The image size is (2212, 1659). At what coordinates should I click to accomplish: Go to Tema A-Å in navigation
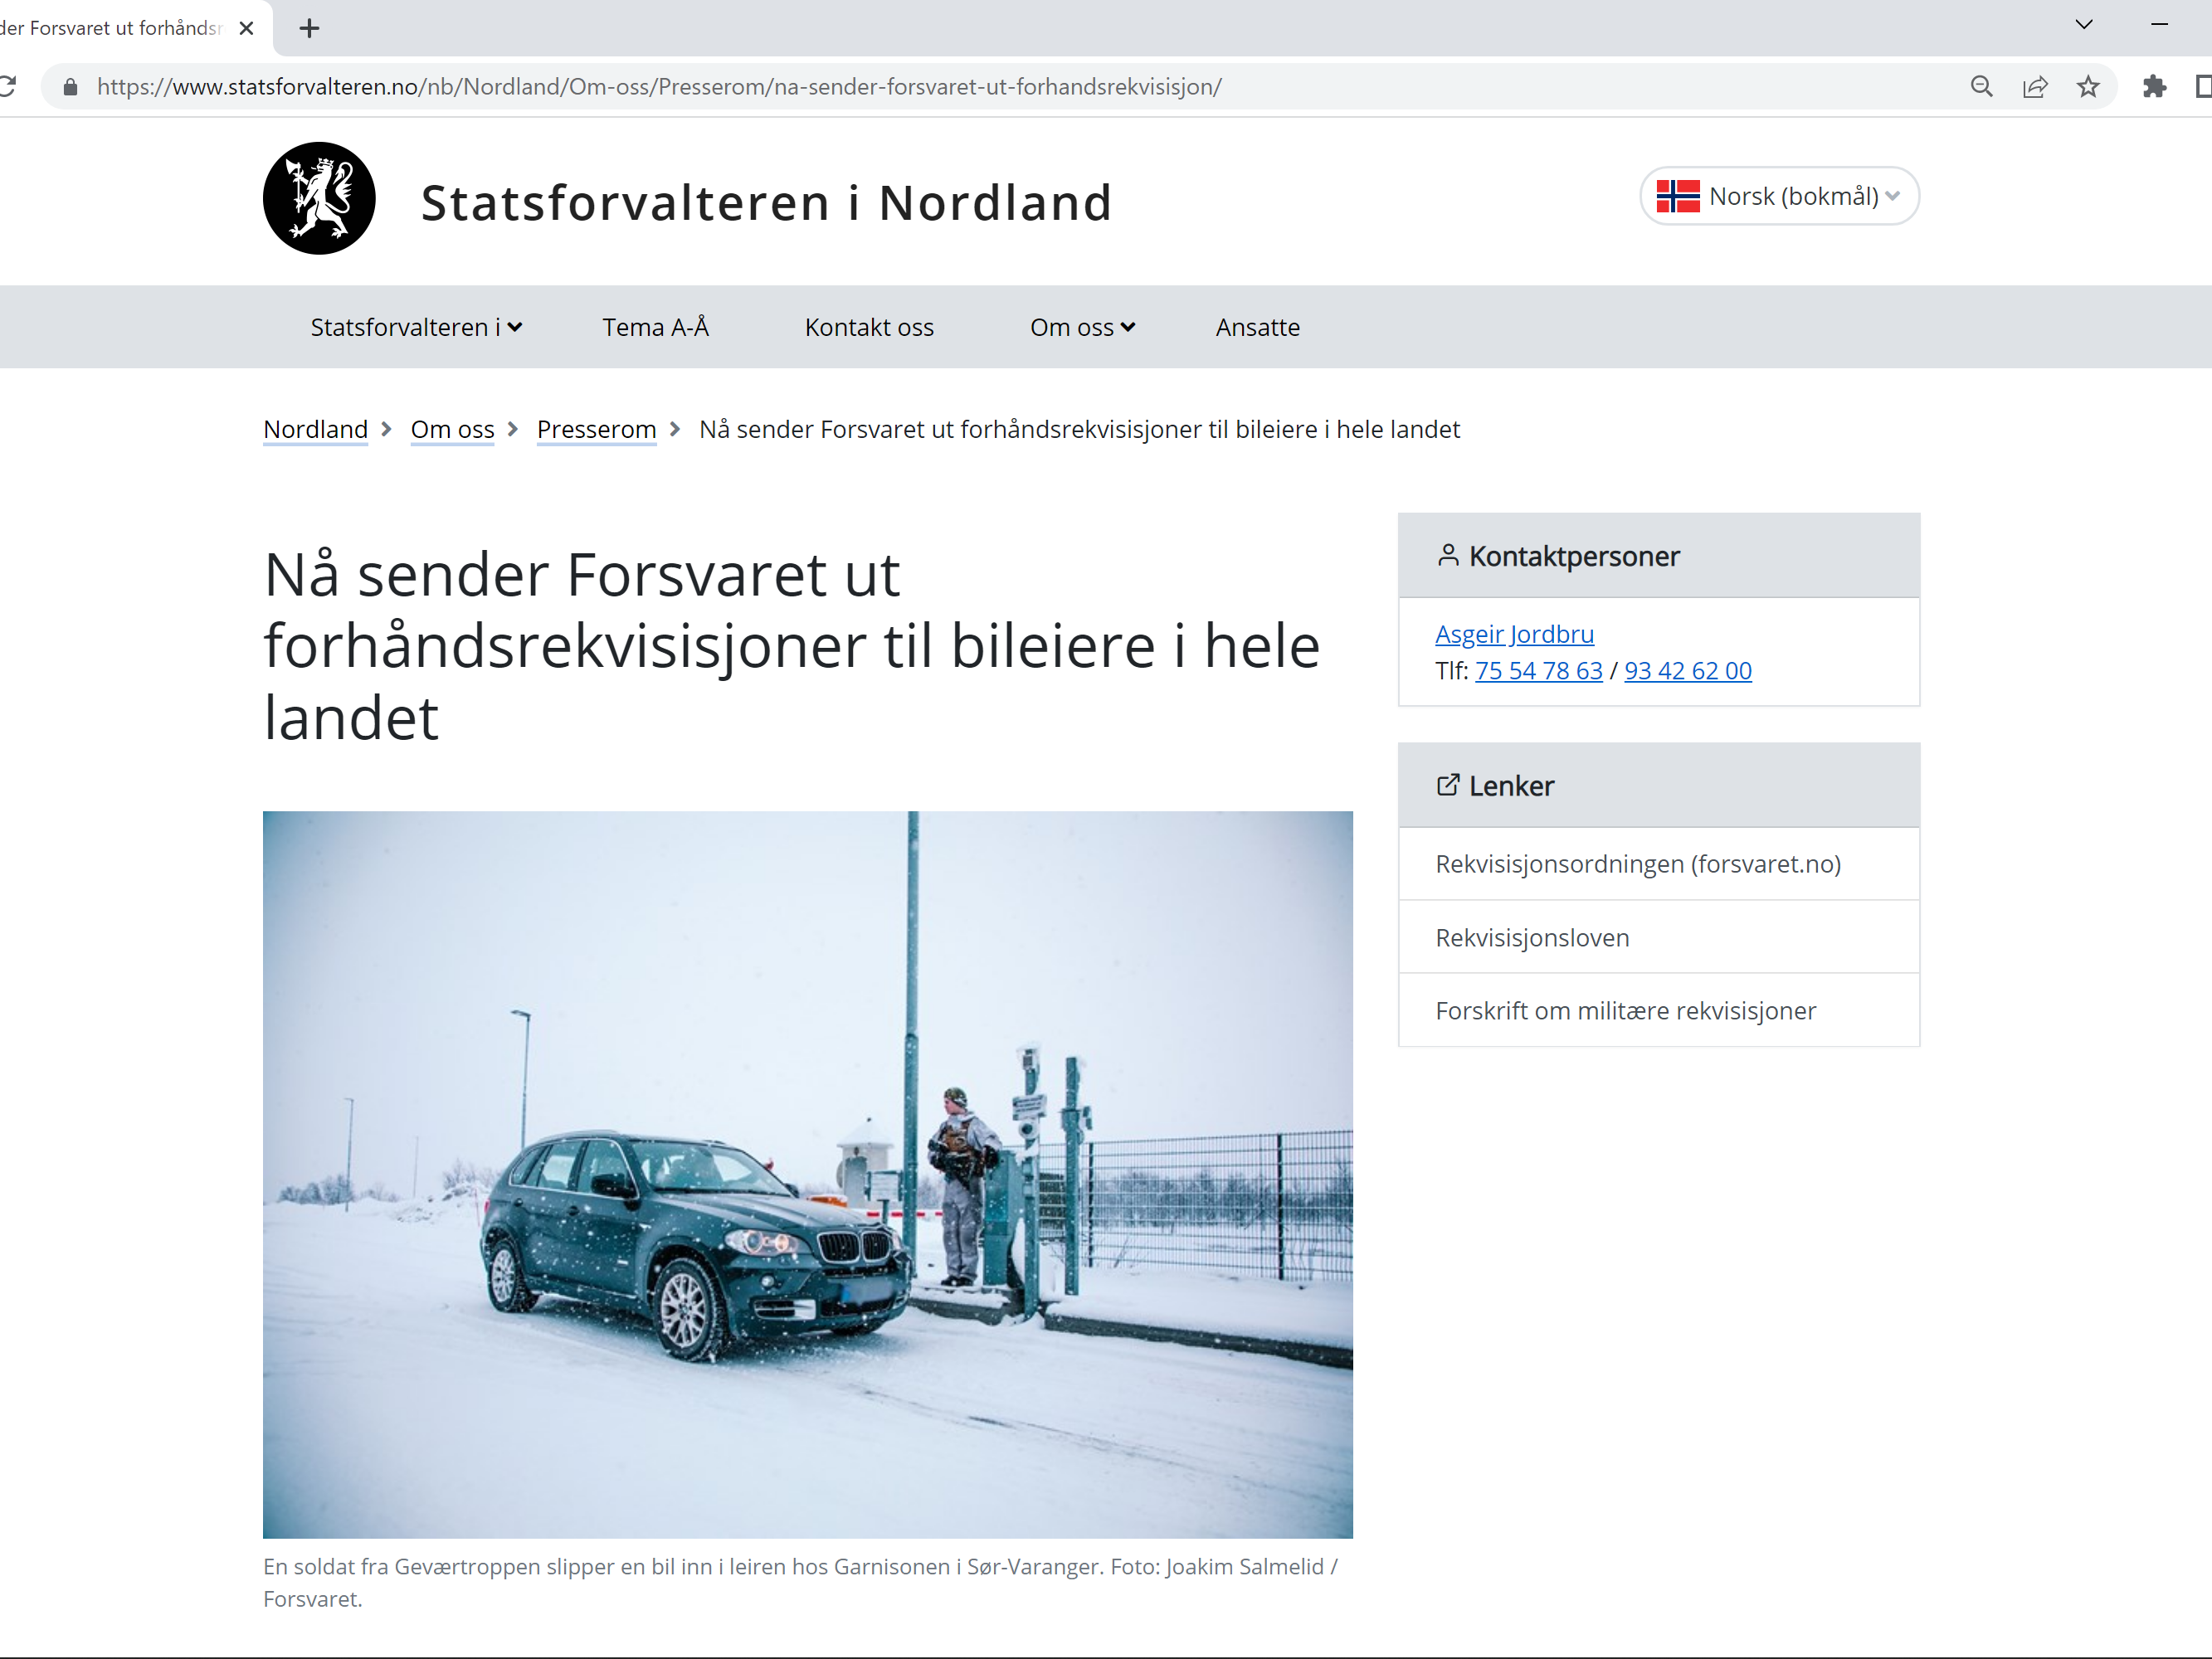[655, 327]
